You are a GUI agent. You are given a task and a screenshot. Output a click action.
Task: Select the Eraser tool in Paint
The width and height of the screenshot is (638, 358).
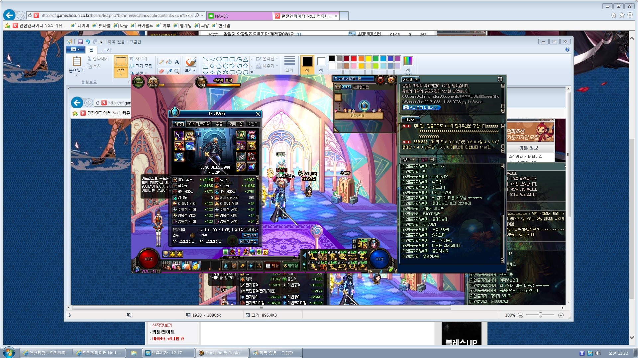(161, 71)
